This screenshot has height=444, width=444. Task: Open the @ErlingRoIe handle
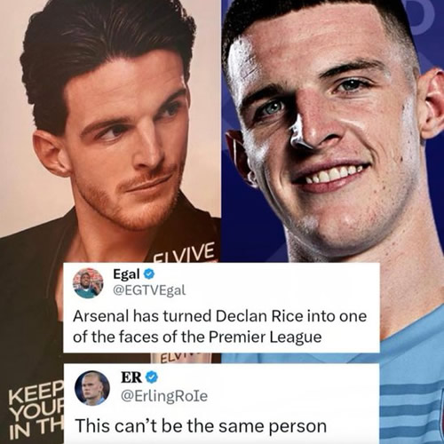164,396
